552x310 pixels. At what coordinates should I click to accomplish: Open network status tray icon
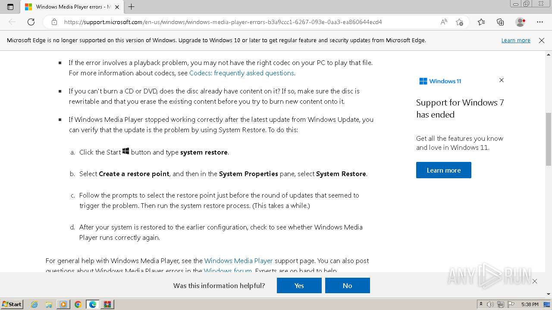click(501, 304)
